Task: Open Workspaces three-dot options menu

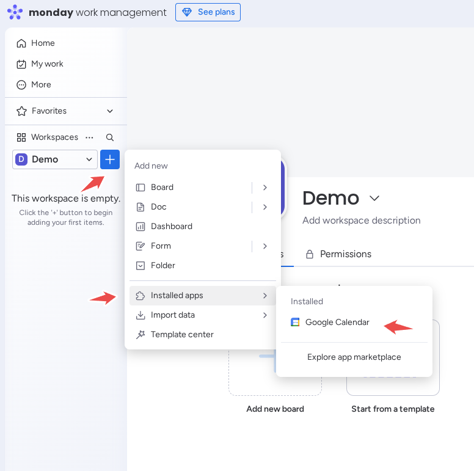Action: 89,137
